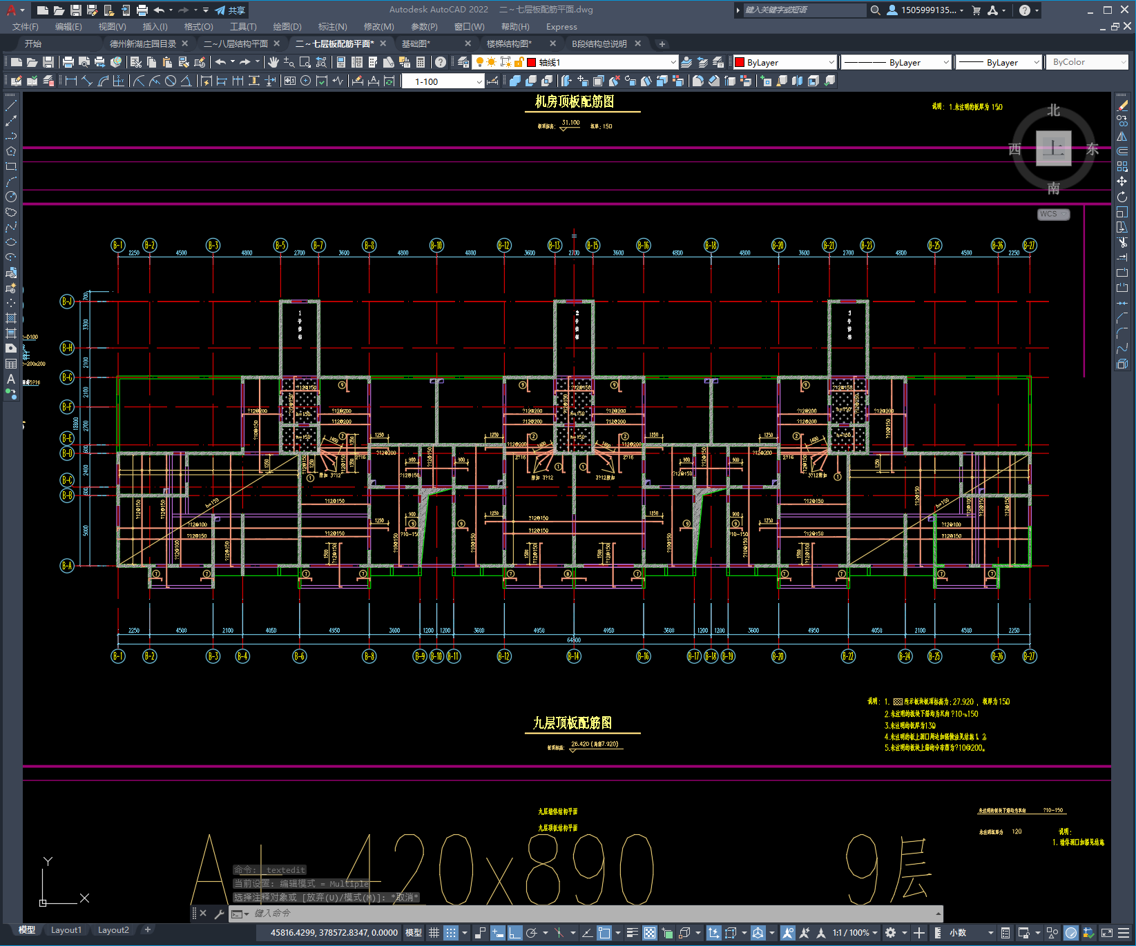Open the Layer Properties Manager icon
This screenshot has height=946, width=1136.
pyautogui.click(x=463, y=62)
